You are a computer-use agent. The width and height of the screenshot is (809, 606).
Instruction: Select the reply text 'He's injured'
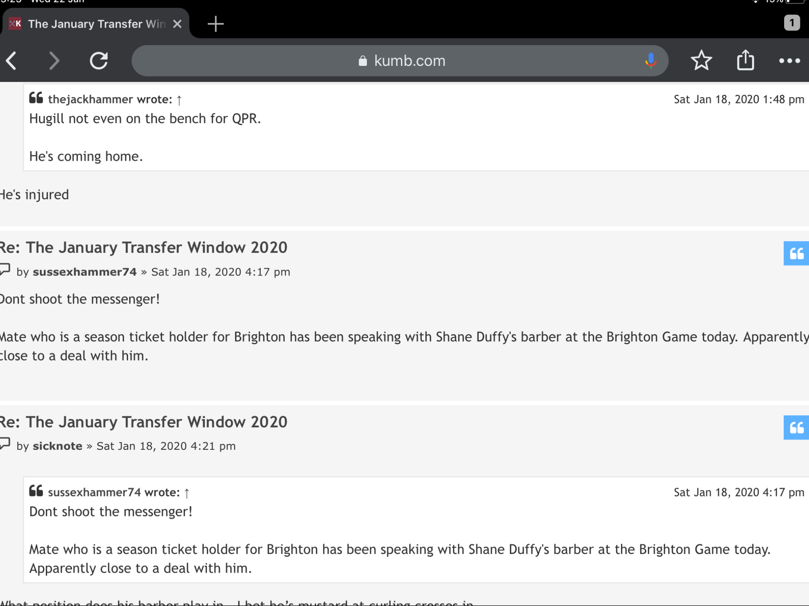(x=34, y=195)
